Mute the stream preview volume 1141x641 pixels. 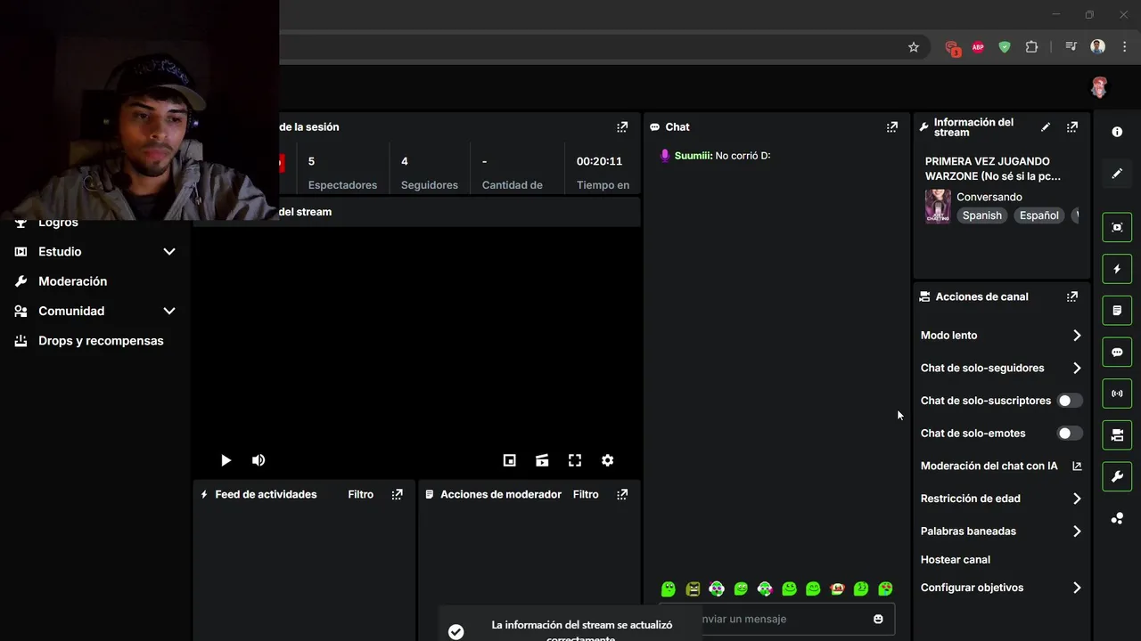(x=259, y=460)
